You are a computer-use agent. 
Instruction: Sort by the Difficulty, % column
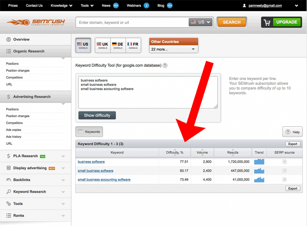pos(175,152)
